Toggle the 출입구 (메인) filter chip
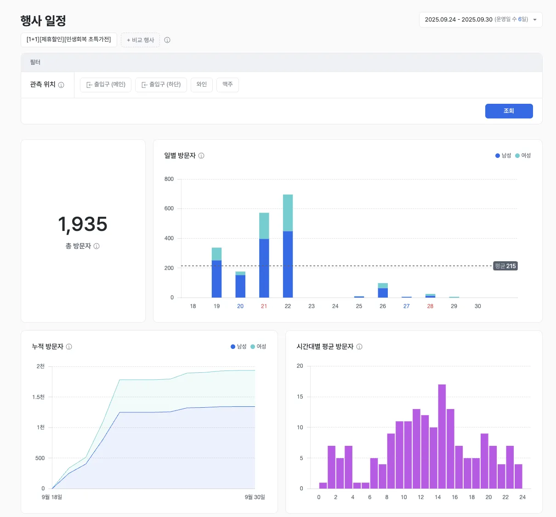This screenshot has height=517, width=556. click(x=106, y=84)
